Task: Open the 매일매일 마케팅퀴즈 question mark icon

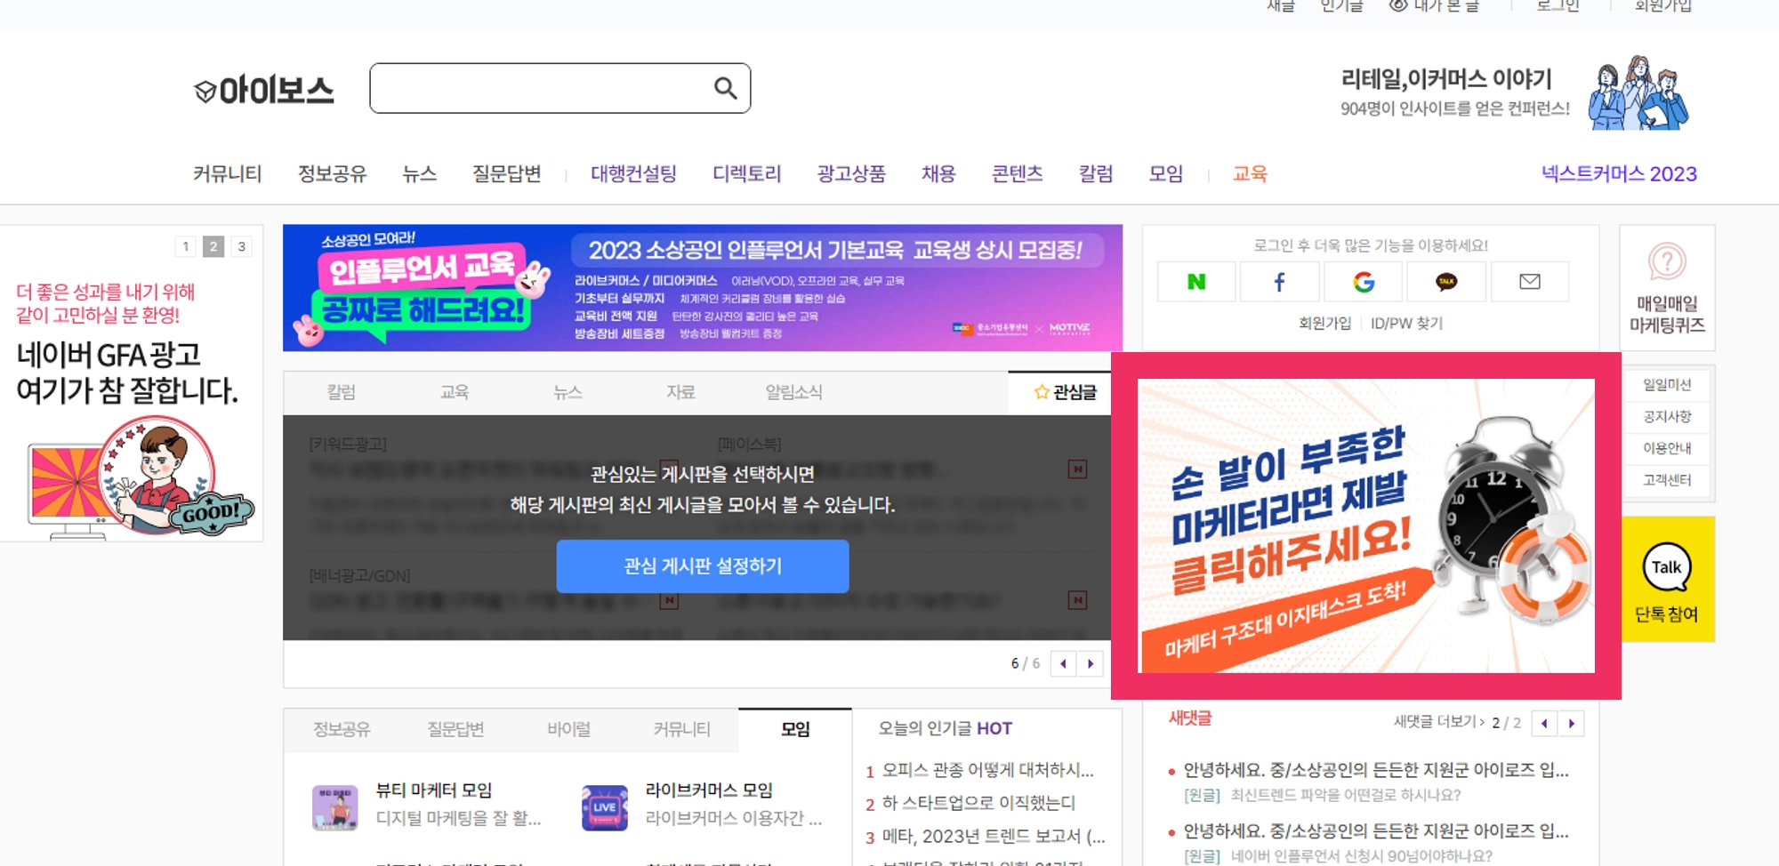Action: coord(1667,261)
